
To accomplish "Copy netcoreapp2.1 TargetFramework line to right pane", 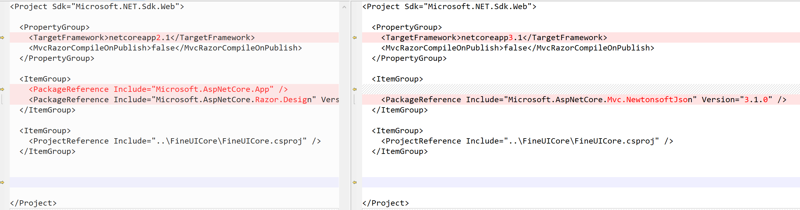I will [2, 38].
